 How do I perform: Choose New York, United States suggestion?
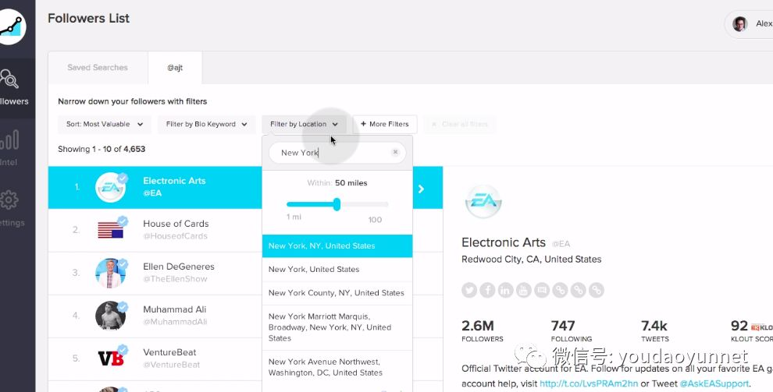point(337,270)
